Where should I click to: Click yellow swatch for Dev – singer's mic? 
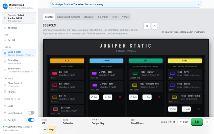(134, 85)
